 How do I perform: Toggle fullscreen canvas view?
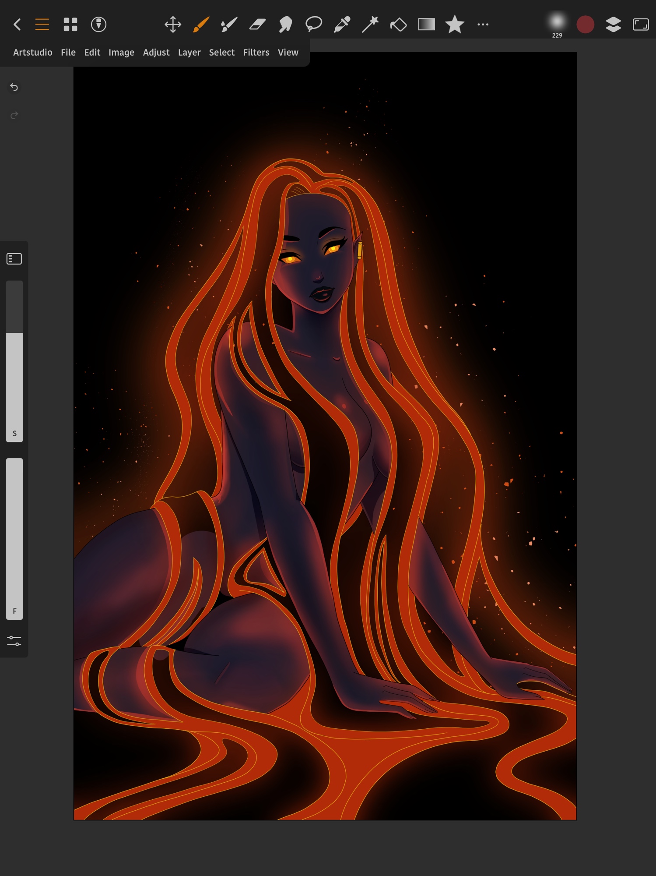point(641,25)
